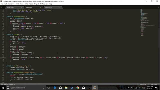Image resolution: width=160 pixels, height=90 pixels.
Task: Show hidden system tray icons
Action: pyautogui.click(x=128, y=88)
